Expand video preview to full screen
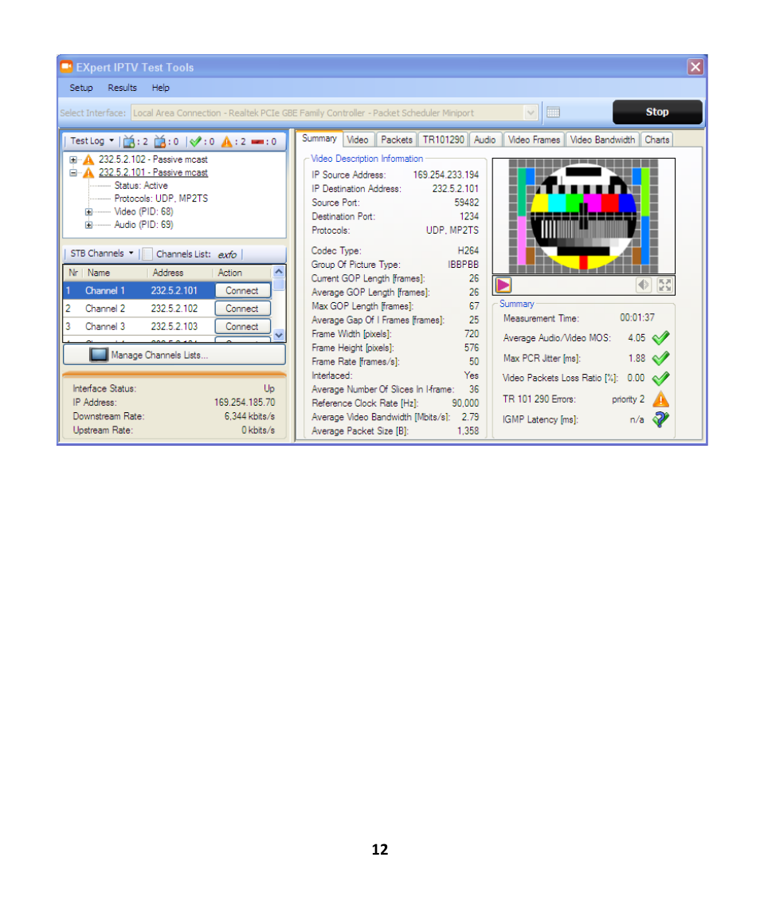760x924 pixels. click(x=664, y=285)
